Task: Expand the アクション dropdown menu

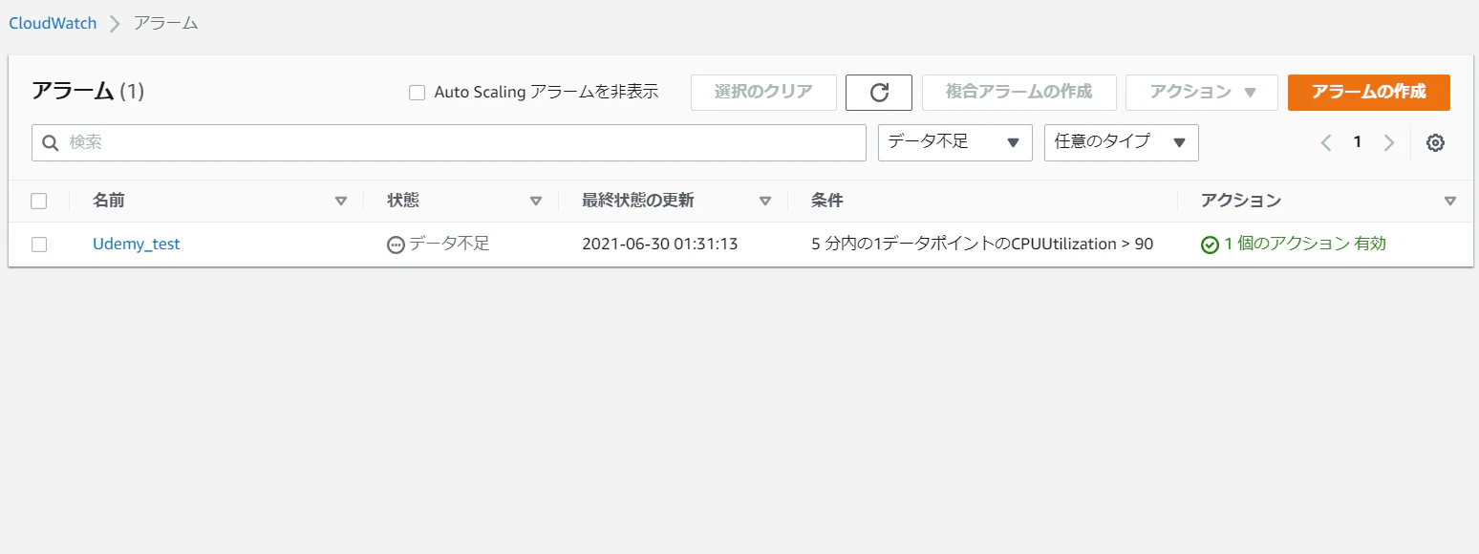Action: coord(1202,93)
